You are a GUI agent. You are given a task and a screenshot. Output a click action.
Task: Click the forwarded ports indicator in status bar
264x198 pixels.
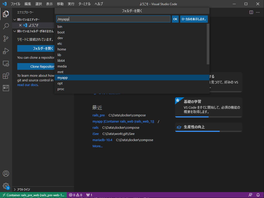(x=89, y=195)
